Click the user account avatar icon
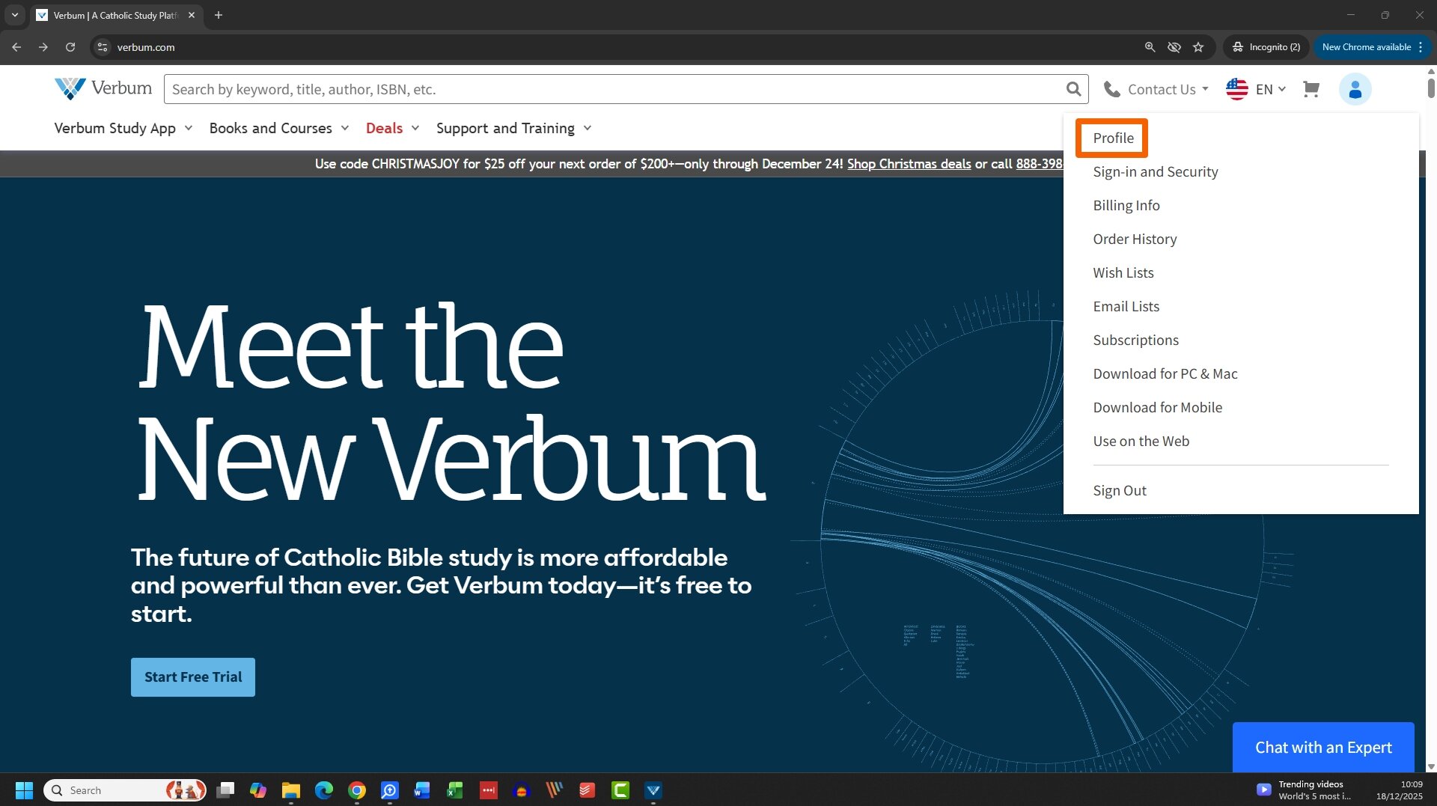 point(1355,89)
